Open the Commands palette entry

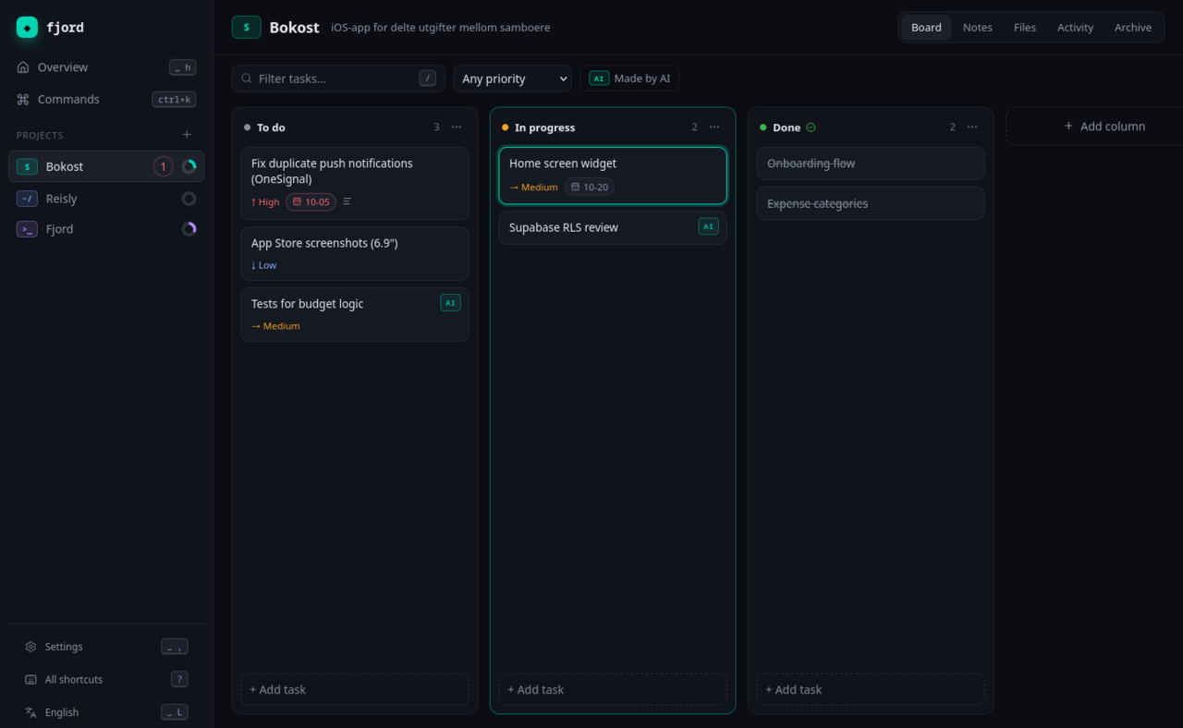pos(106,99)
